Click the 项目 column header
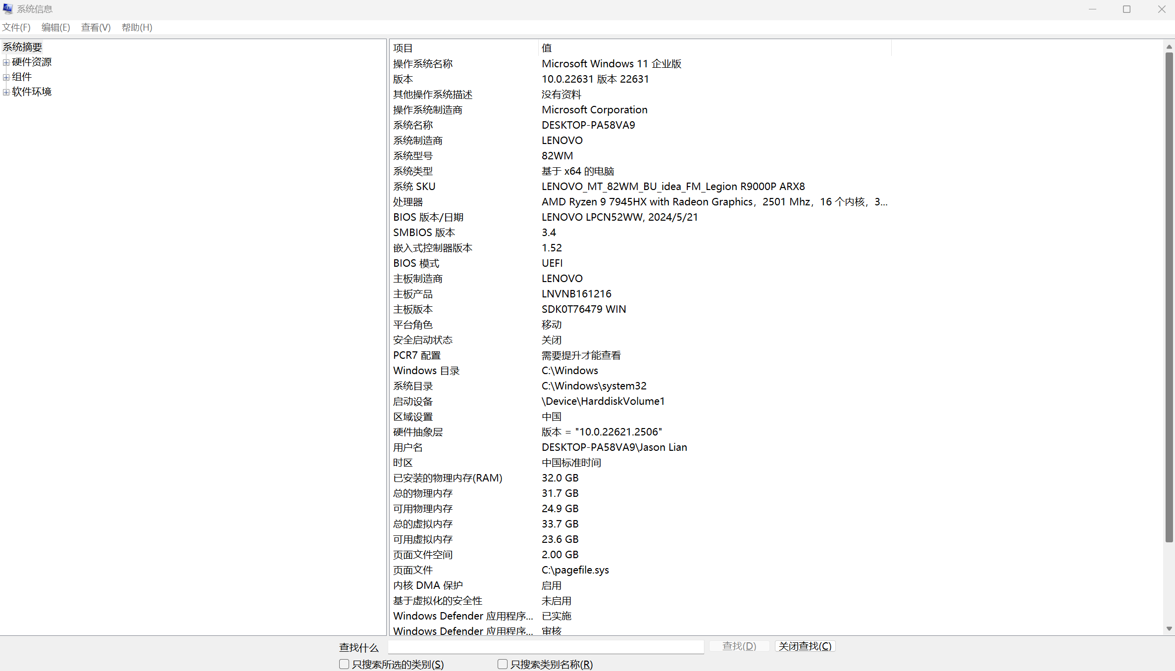1175x671 pixels. coord(464,48)
